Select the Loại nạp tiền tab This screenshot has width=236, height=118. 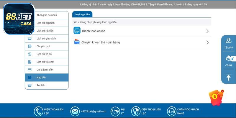tap(82, 14)
